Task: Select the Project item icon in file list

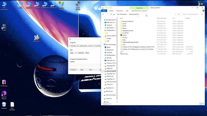Action: 121,35
